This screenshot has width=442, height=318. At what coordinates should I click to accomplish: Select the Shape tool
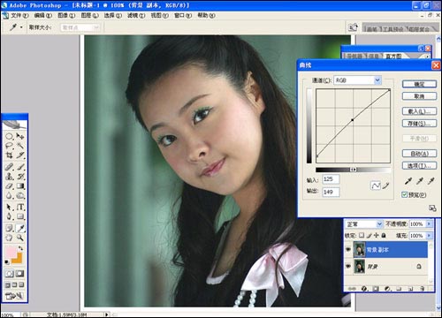20,216
